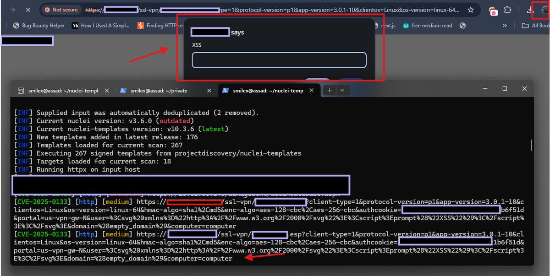Screen dimensions: 550x276
Task: Open the browser Downloads icon
Action: [530, 10]
